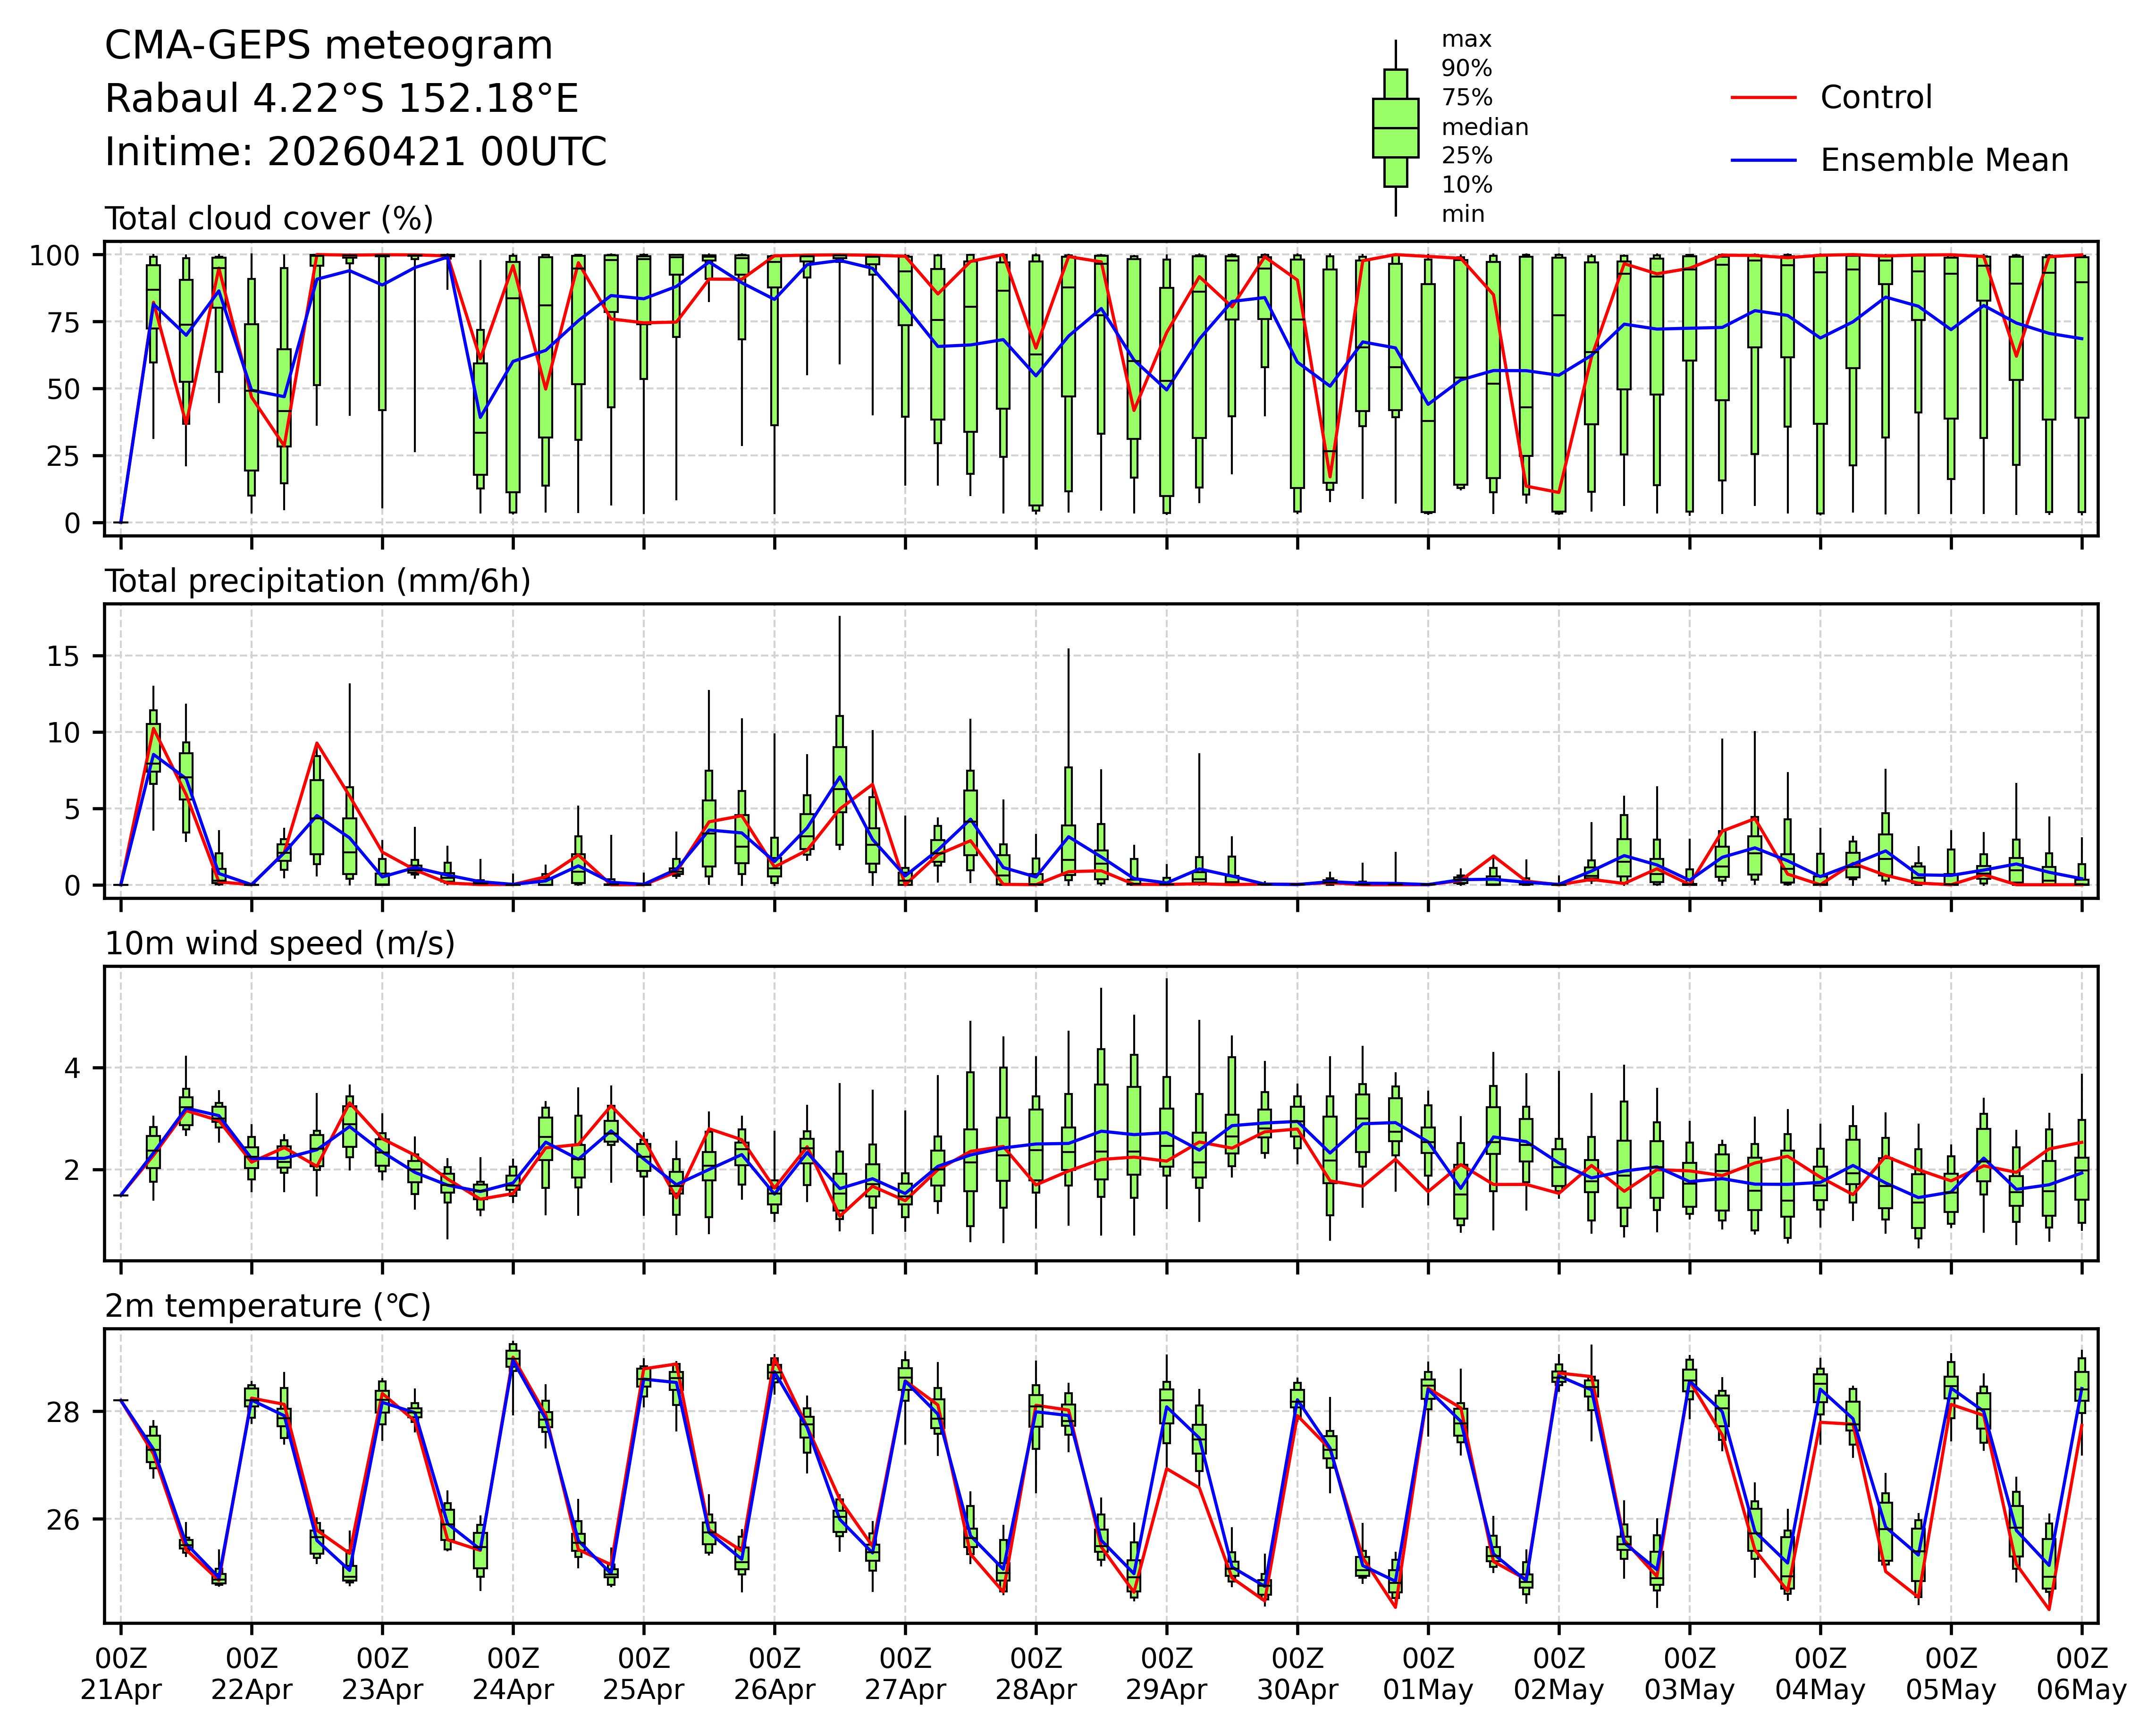This screenshot has height=1733, width=2156.
Task: Click the 'Total cloud cover (%)' panel title
Action: tap(269, 218)
